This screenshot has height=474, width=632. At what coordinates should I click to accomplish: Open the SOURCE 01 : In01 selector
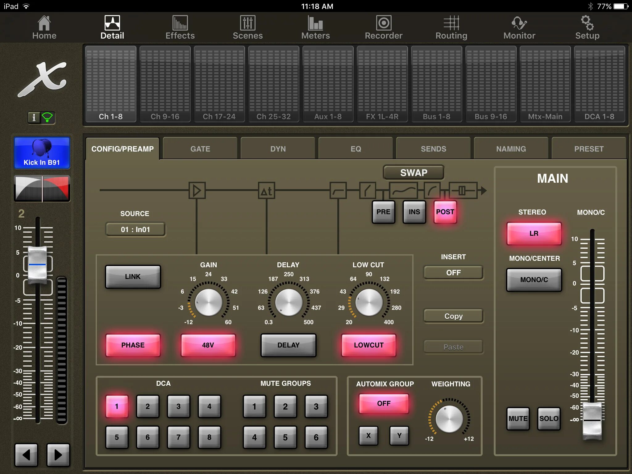[x=135, y=229]
